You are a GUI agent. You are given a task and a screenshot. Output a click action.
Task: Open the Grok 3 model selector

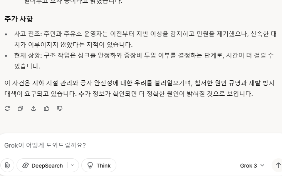[x=252, y=165]
